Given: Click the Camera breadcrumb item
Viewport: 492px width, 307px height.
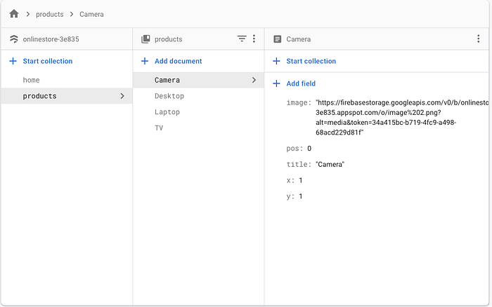Looking at the screenshot, I should click(91, 14).
